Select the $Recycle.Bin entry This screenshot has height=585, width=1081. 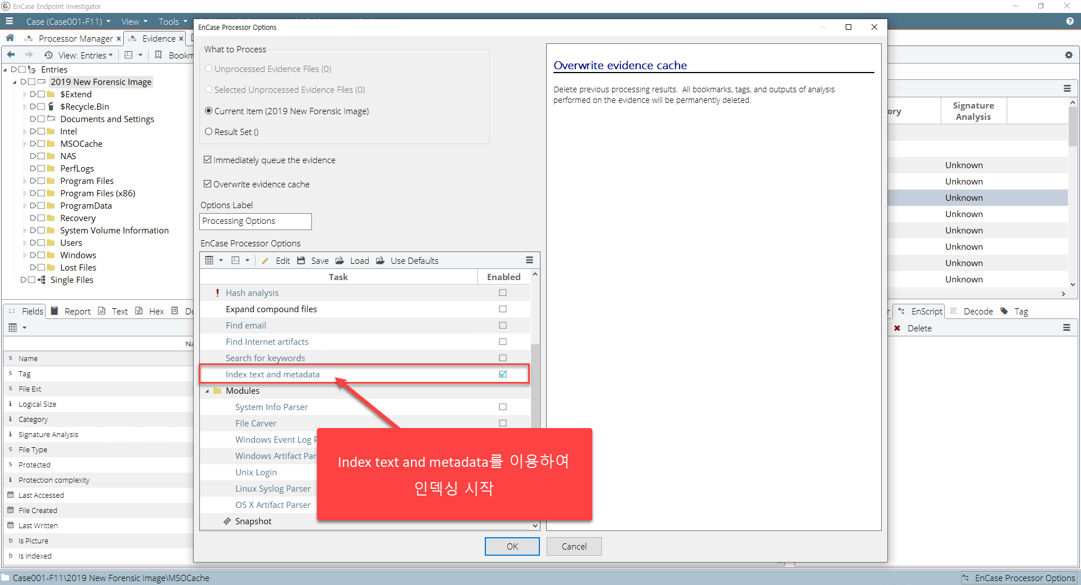[x=84, y=107]
